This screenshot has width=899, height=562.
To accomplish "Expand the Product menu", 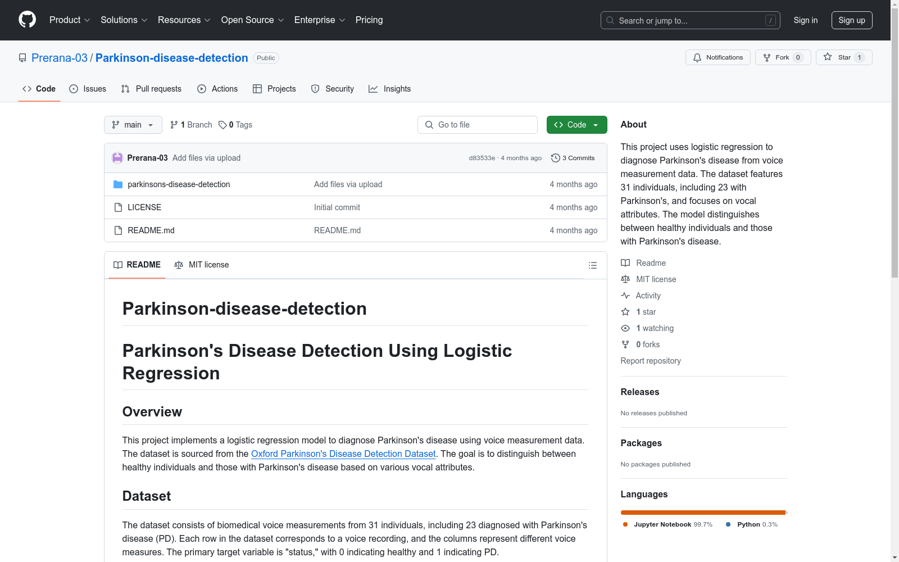I will (x=70, y=20).
